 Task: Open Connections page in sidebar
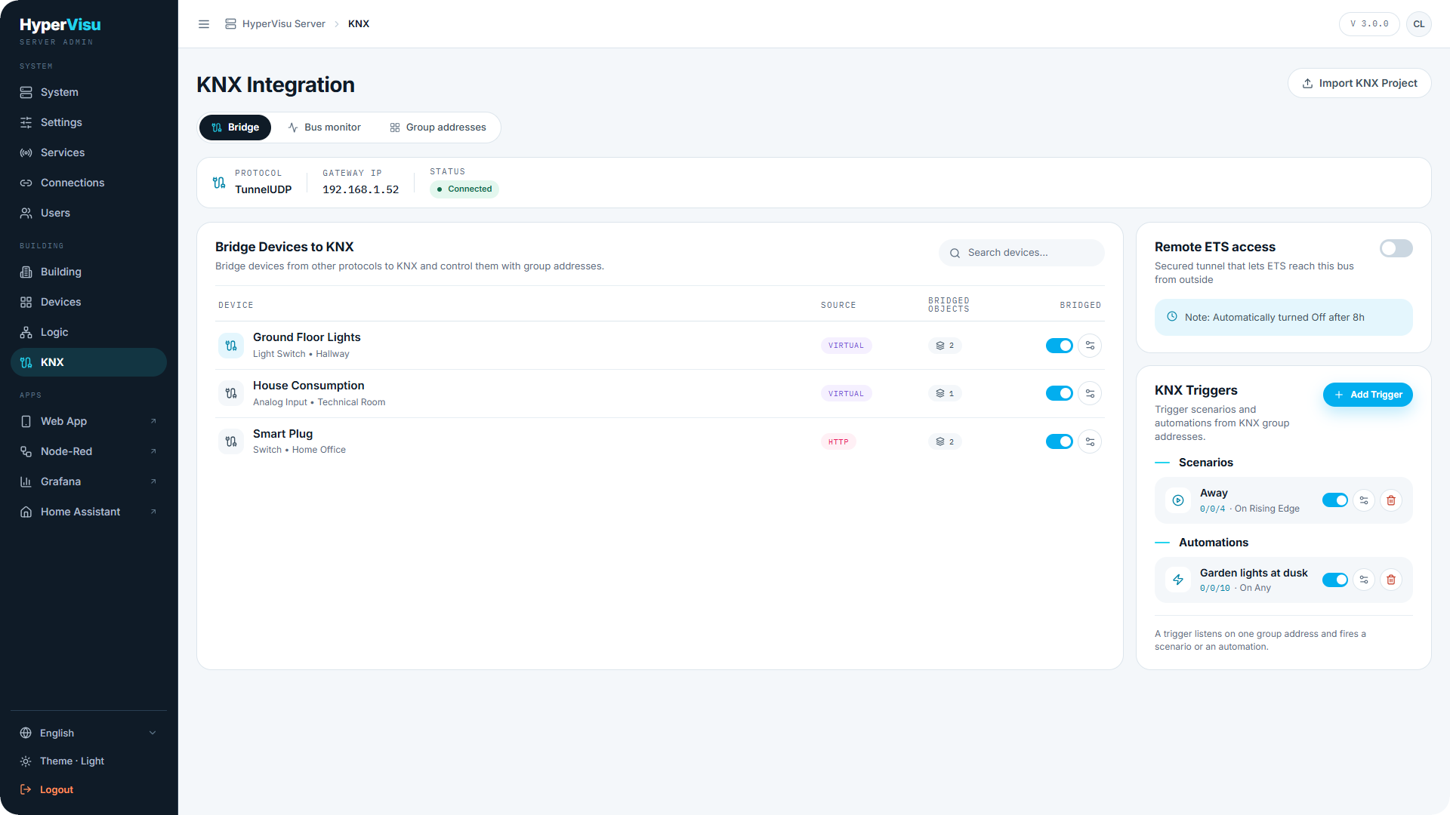click(x=89, y=183)
